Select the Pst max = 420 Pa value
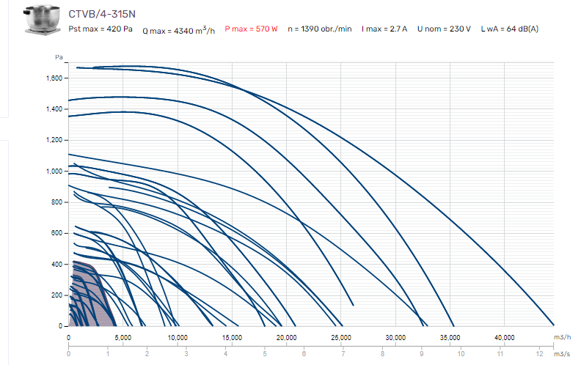 point(101,29)
